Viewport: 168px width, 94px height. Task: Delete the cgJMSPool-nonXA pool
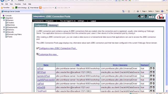[154, 80]
